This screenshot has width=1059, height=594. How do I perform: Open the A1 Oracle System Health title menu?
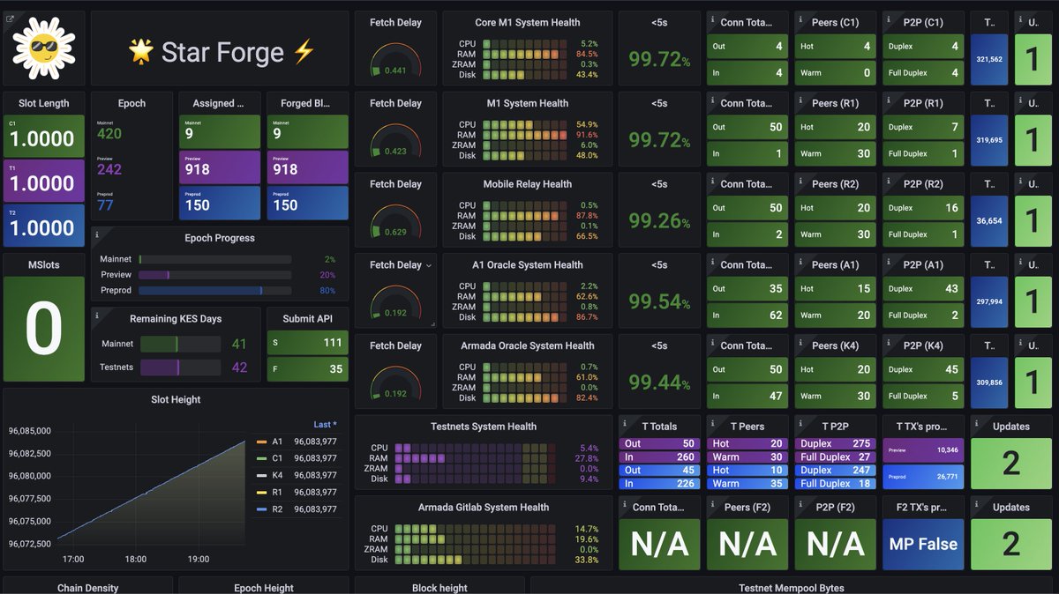coord(528,264)
